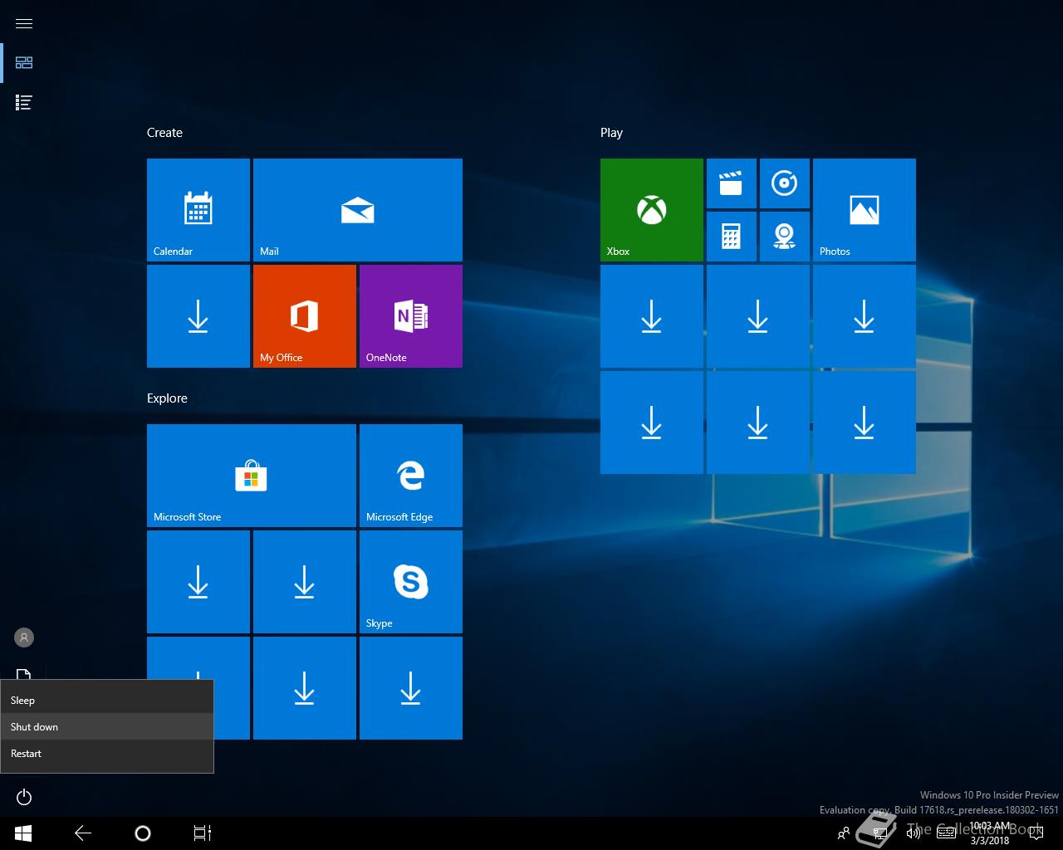
Task: Launch the Mail tile
Action: pyautogui.click(x=358, y=210)
